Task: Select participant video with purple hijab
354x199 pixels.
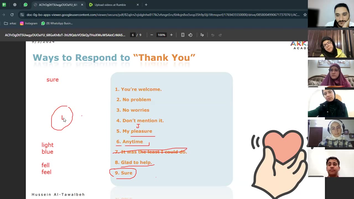Action: point(331,74)
